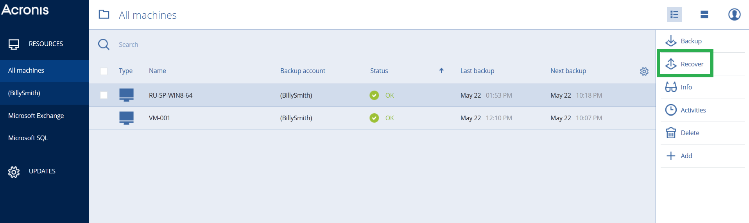Click the All machines page title
This screenshot has height=223, width=749.
(148, 15)
